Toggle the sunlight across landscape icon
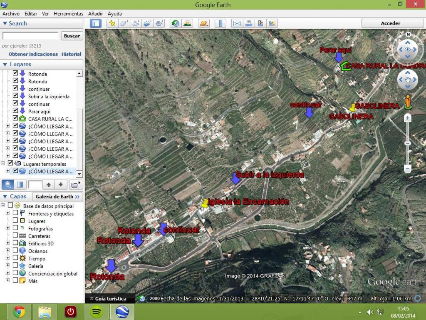 [187, 23]
